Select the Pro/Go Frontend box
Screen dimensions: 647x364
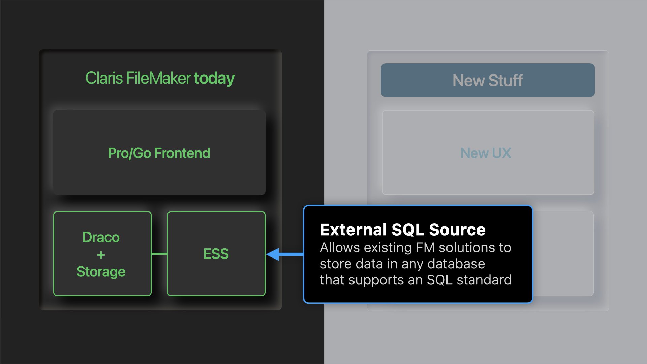[x=159, y=152]
